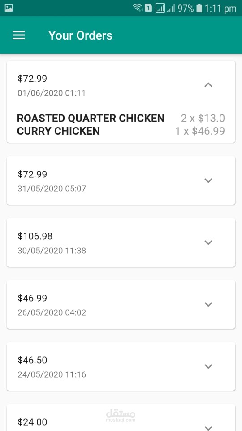Expand the $24.00 order at bottom
This screenshot has width=242, height=431.
[208, 427]
